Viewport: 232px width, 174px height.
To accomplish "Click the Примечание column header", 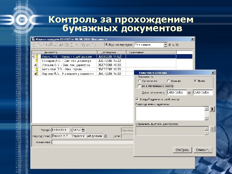I will pos(151,53).
